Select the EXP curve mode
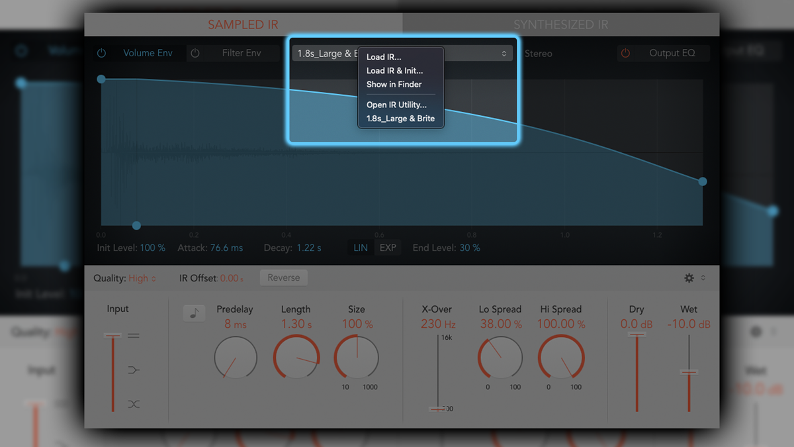 (x=388, y=248)
